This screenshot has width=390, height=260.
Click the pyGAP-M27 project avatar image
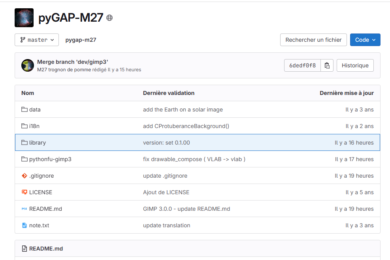point(24,18)
